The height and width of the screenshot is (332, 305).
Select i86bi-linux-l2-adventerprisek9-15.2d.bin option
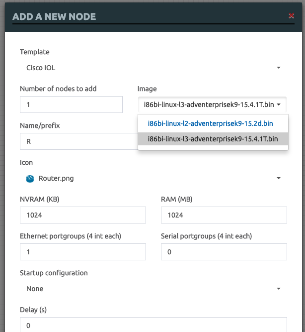pos(213,123)
